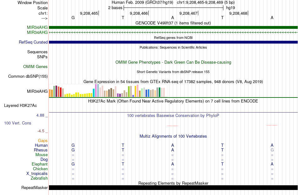Click the chr1:9,208,465-9,208,469 (5 bp) position text
The height and width of the screenshot is (195, 298).
[206, 3]
